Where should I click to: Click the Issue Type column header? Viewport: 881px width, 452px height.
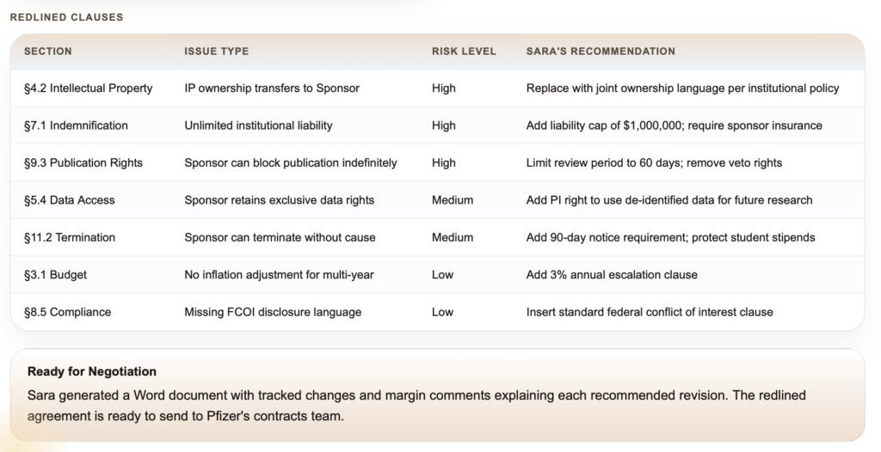[217, 52]
